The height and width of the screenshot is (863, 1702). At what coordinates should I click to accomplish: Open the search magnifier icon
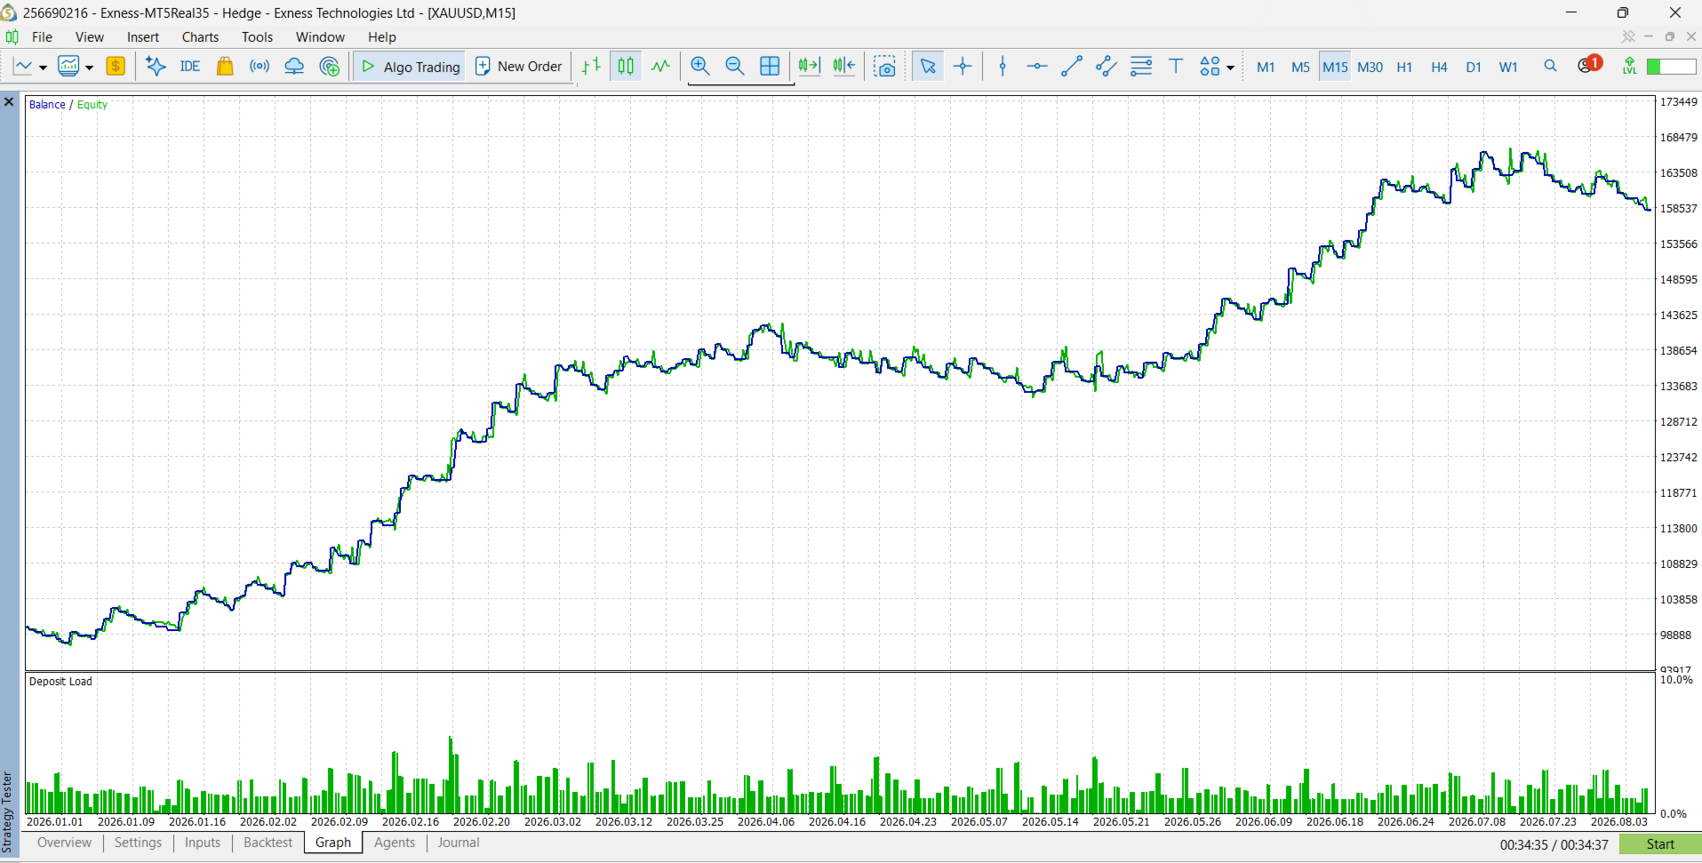pos(1551,66)
